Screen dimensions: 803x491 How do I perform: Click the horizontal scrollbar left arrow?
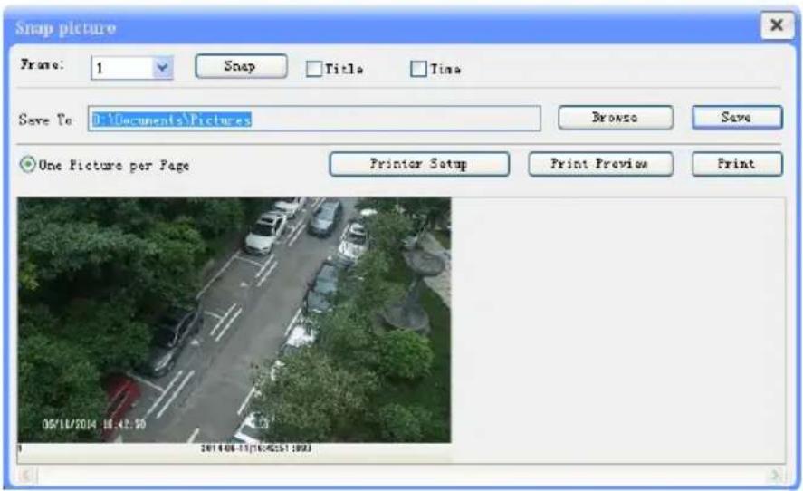point(26,476)
